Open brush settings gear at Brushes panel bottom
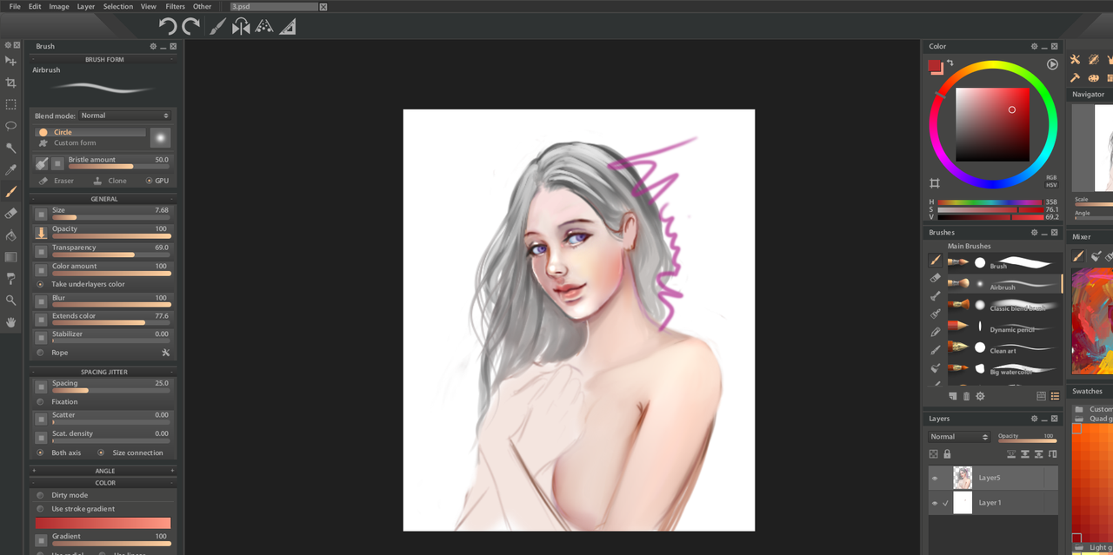Image resolution: width=1113 pixels, height=555 pixels. [980, 396]
